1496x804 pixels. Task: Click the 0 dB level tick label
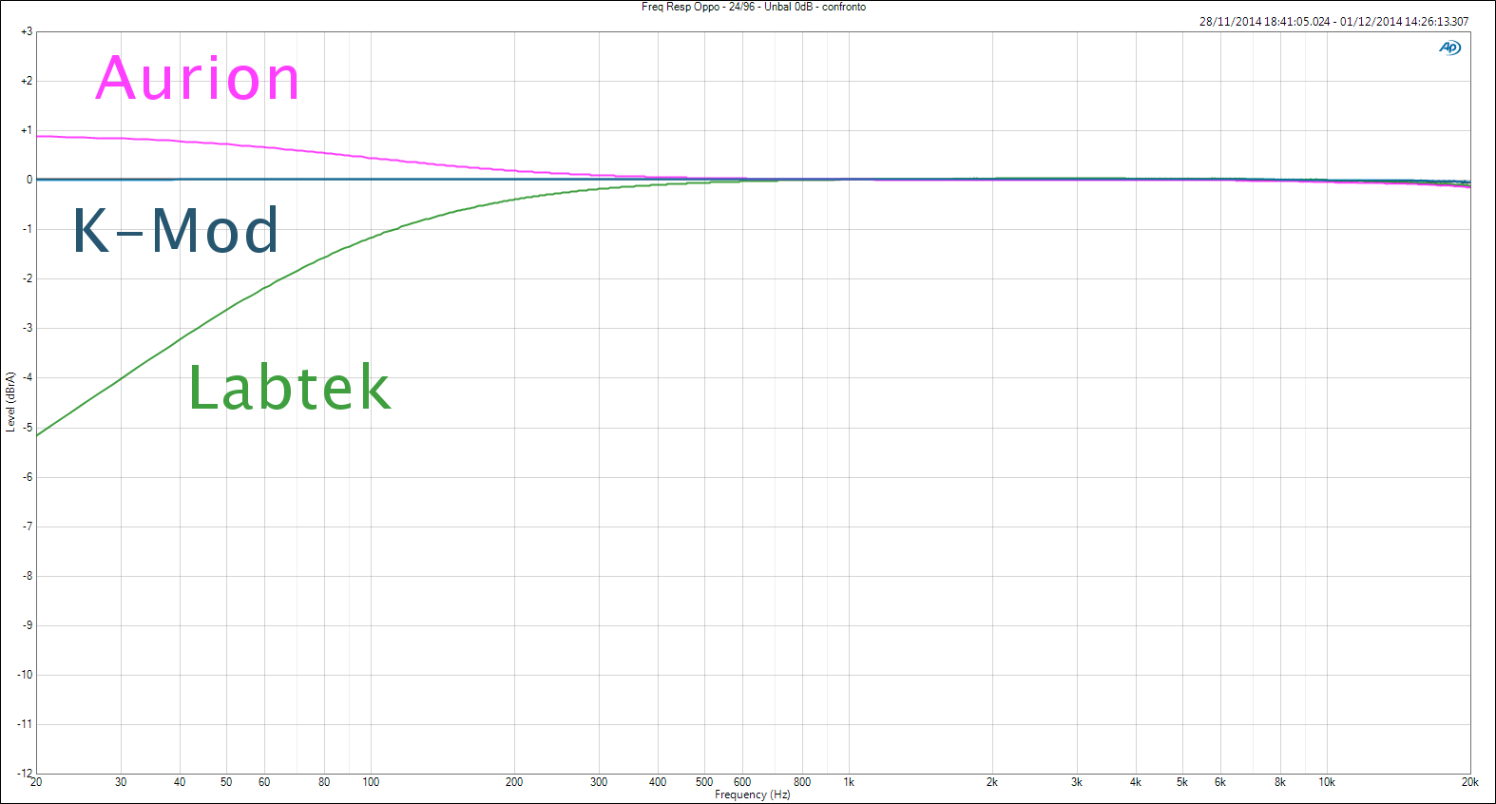pyautogui.click(x=29, y=180)
